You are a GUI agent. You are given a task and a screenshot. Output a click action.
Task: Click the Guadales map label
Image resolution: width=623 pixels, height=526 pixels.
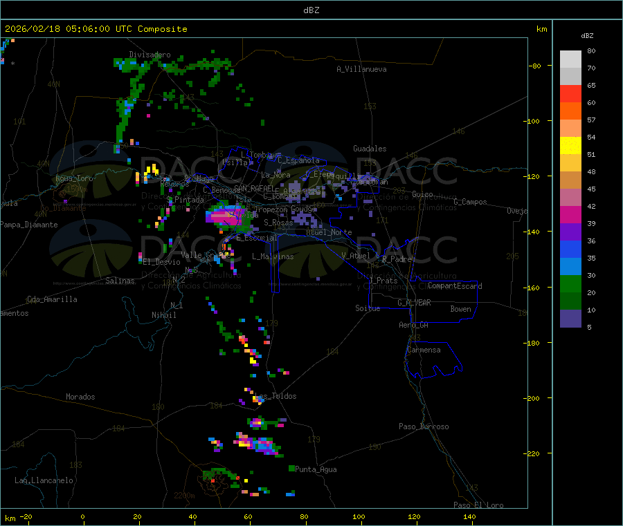[370, 149]
